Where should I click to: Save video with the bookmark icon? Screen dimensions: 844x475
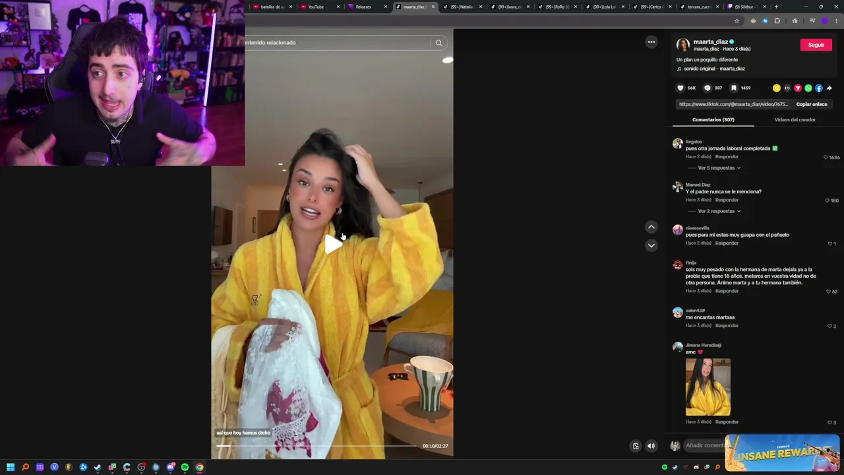pos(734,88)
